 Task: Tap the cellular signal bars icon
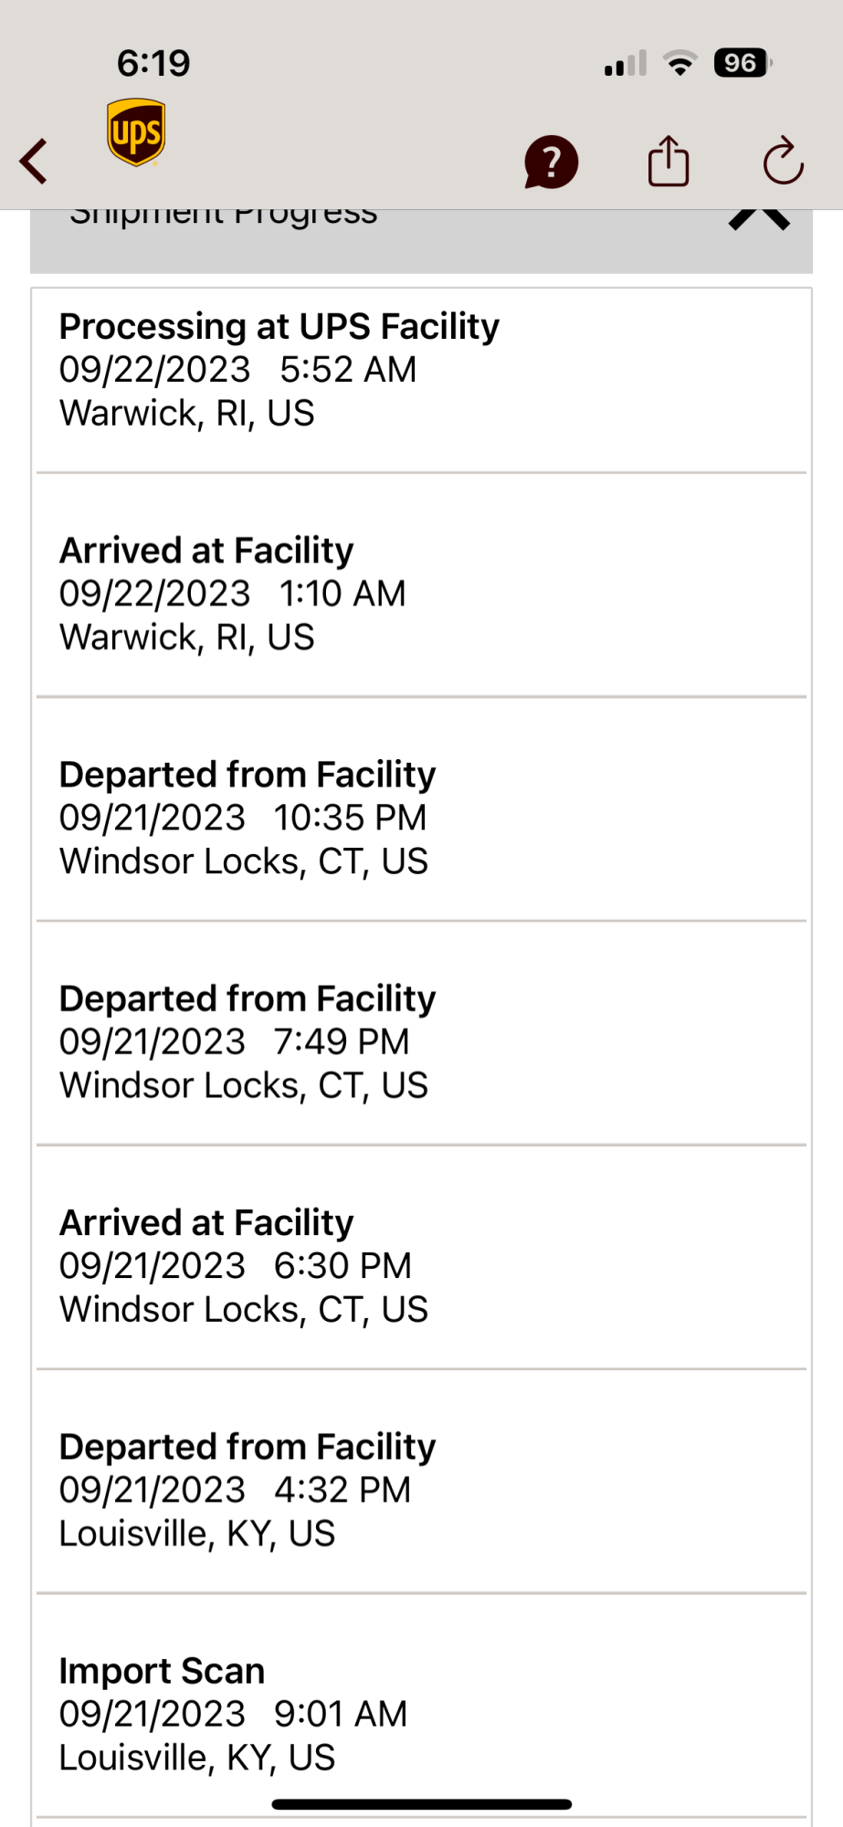626,63
